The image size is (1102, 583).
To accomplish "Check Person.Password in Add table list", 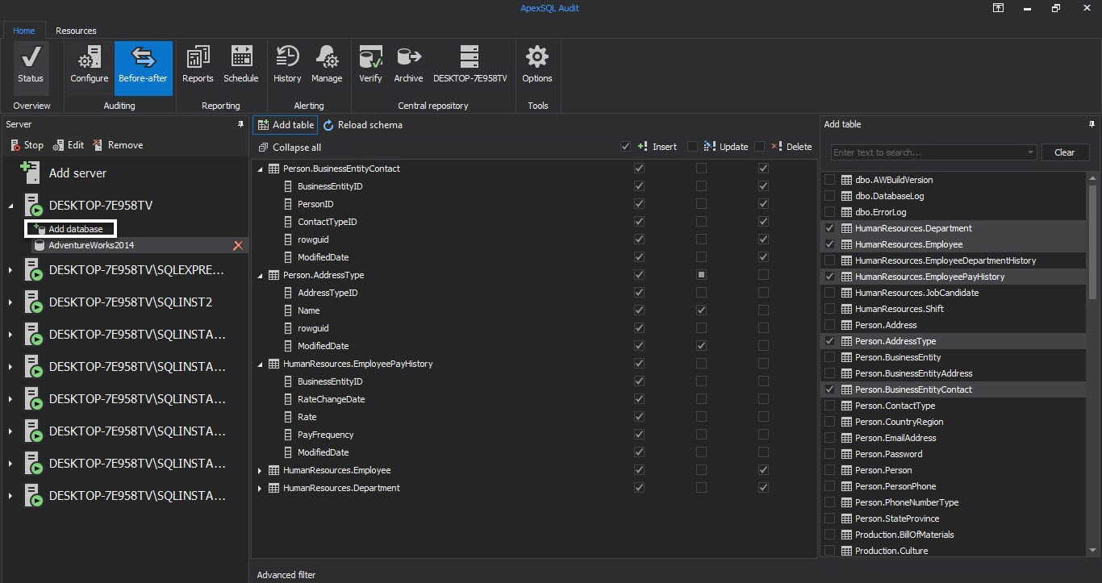I will [830, 454].
